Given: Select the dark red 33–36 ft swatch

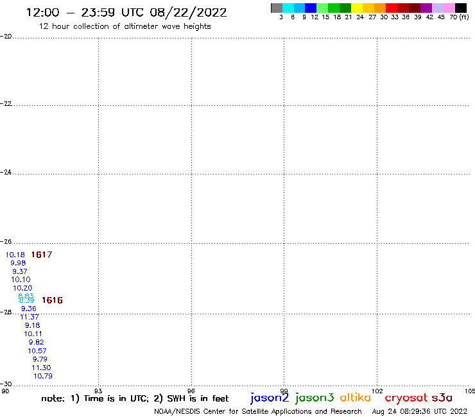Looking at the screenshot, I should 403,8.
